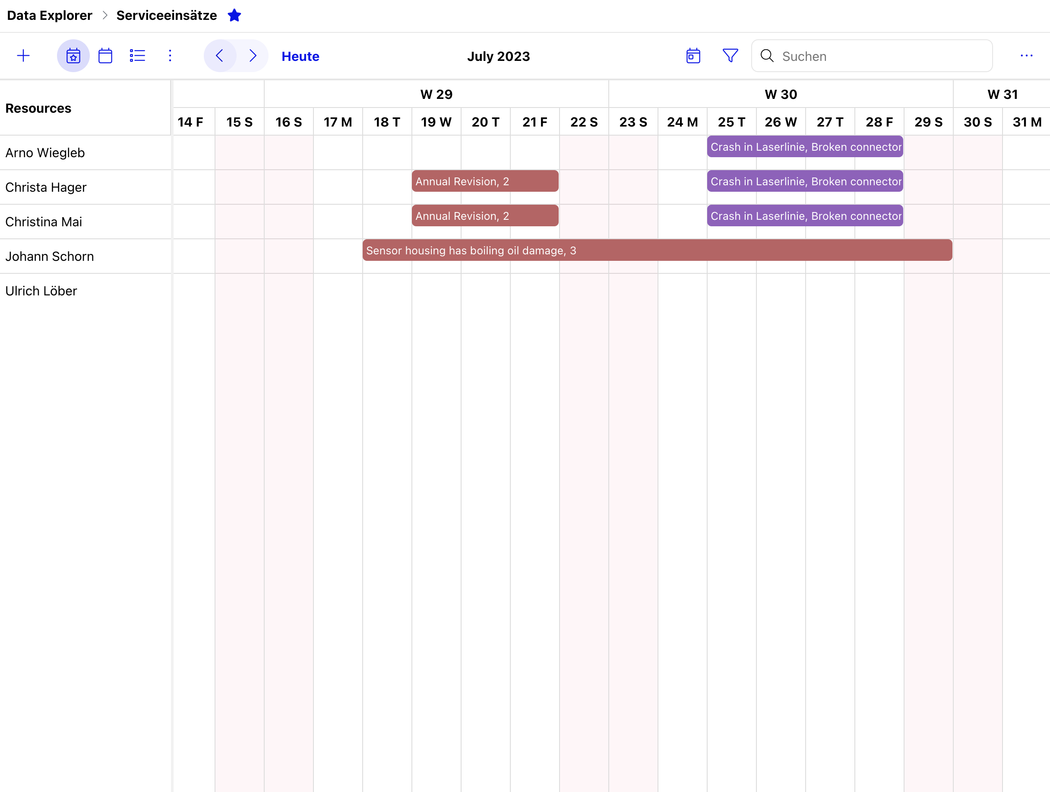The image size is (1050, 792).
Task: Click the 31 M day header
Action: pyautogui.click(x=1027, y=122)
